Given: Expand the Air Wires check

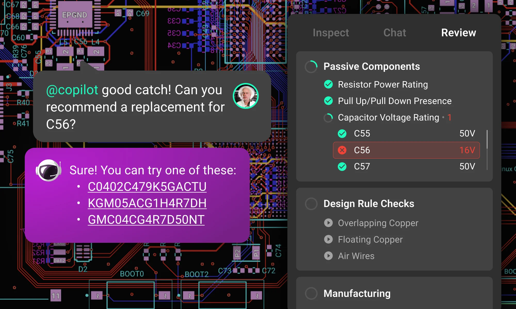Looking at the screenshot, I should pos(328,256).
